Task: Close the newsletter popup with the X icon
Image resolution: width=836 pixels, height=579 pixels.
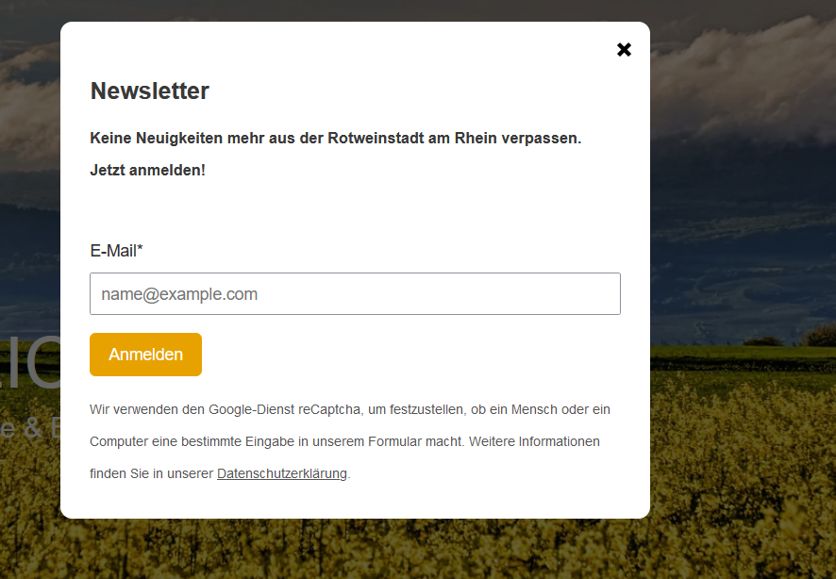Action: click(624, 50)
